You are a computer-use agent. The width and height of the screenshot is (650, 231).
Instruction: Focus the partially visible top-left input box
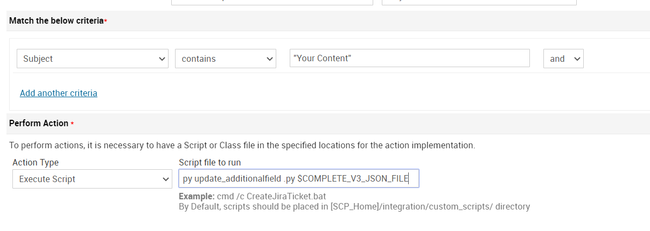272,2
